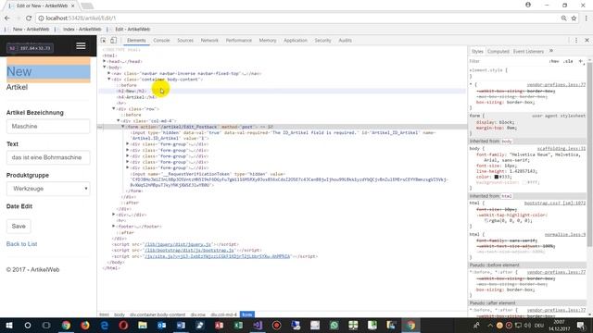Toggle the device toolbar in DevTools
The image size is (593, 333).
113,41
